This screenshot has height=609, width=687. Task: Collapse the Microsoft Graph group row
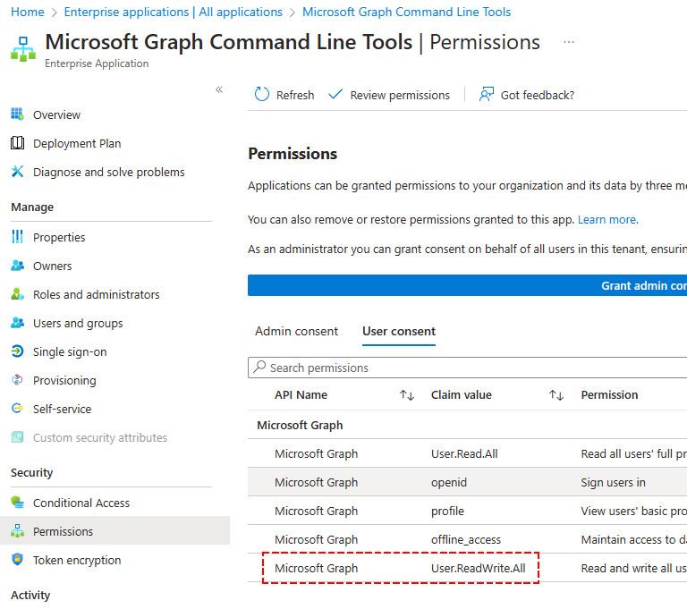[300, 425]
